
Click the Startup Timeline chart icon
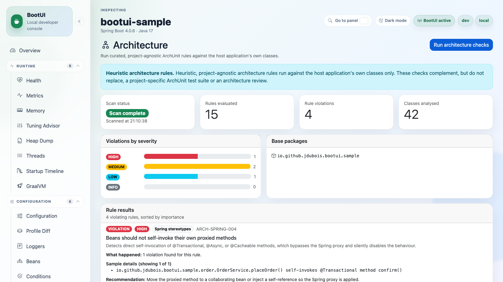coord(20,171)
